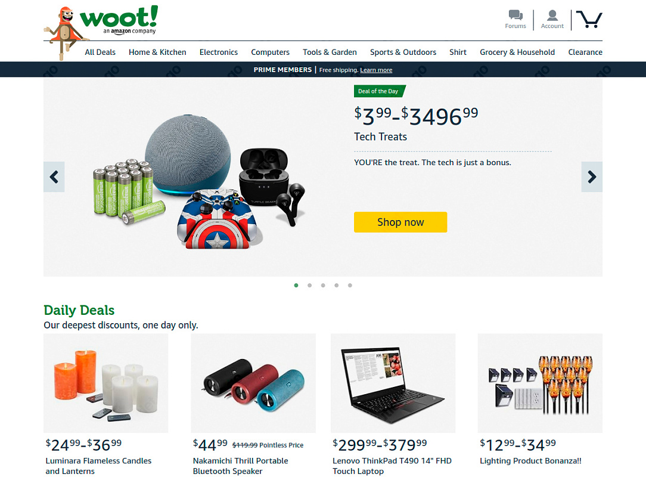Open Luminara Flameless Candles product image
Screen dimensions: 646x477
[106, 383]
